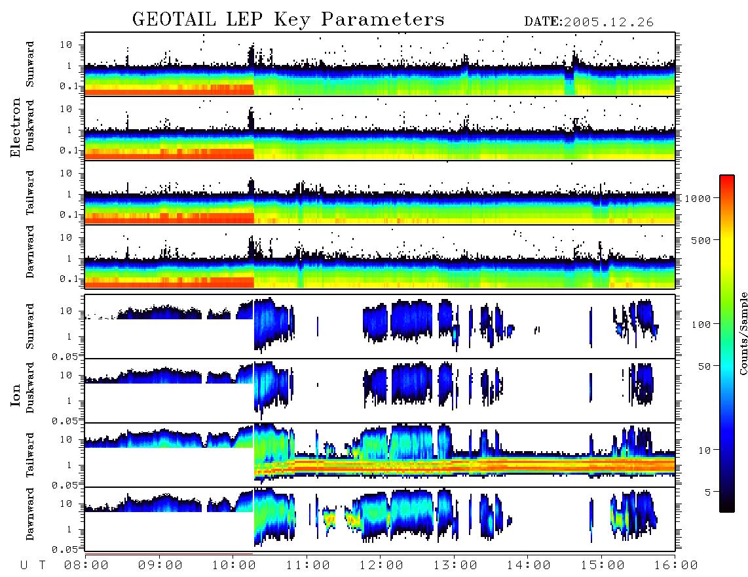Select the Electron 'Dawnward' panel label

click(30, 252)
